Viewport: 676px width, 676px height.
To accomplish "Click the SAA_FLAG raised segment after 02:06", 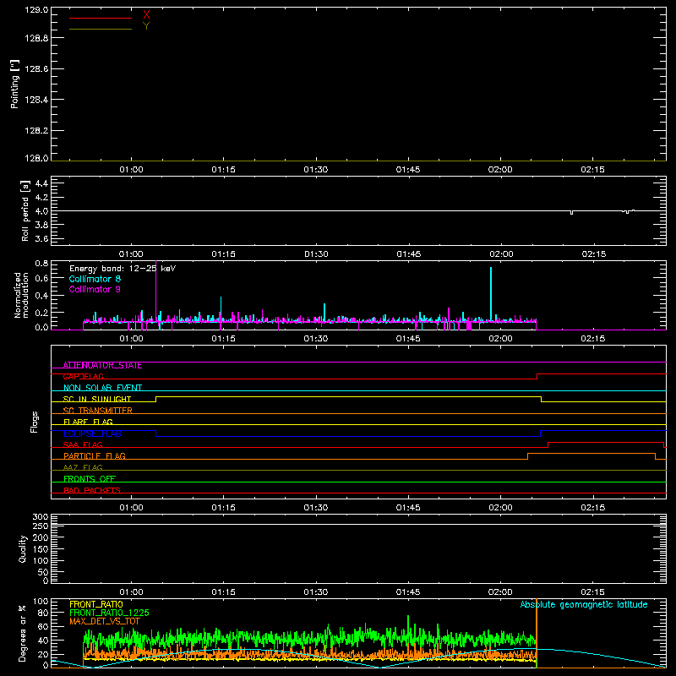I will [606, 442].
